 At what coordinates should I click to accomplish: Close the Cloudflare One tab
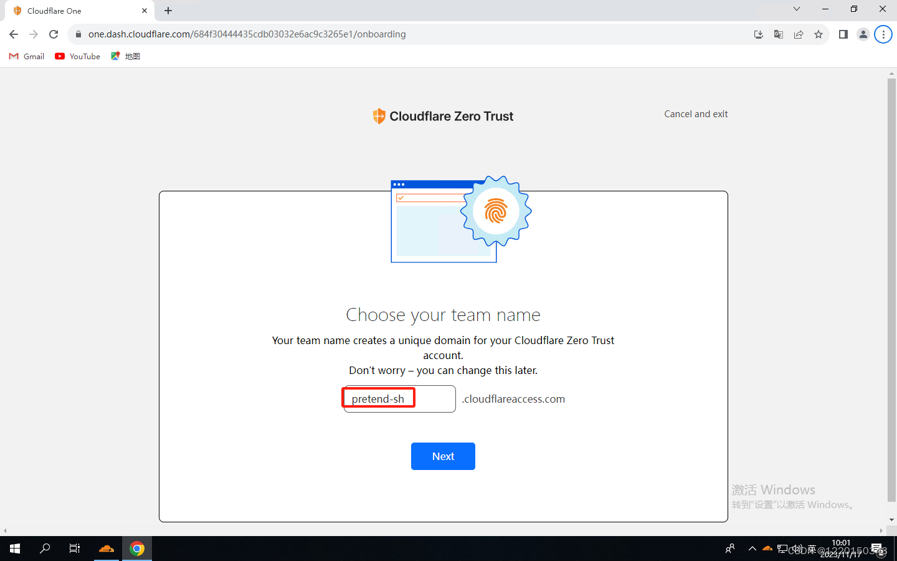(145, 11)
